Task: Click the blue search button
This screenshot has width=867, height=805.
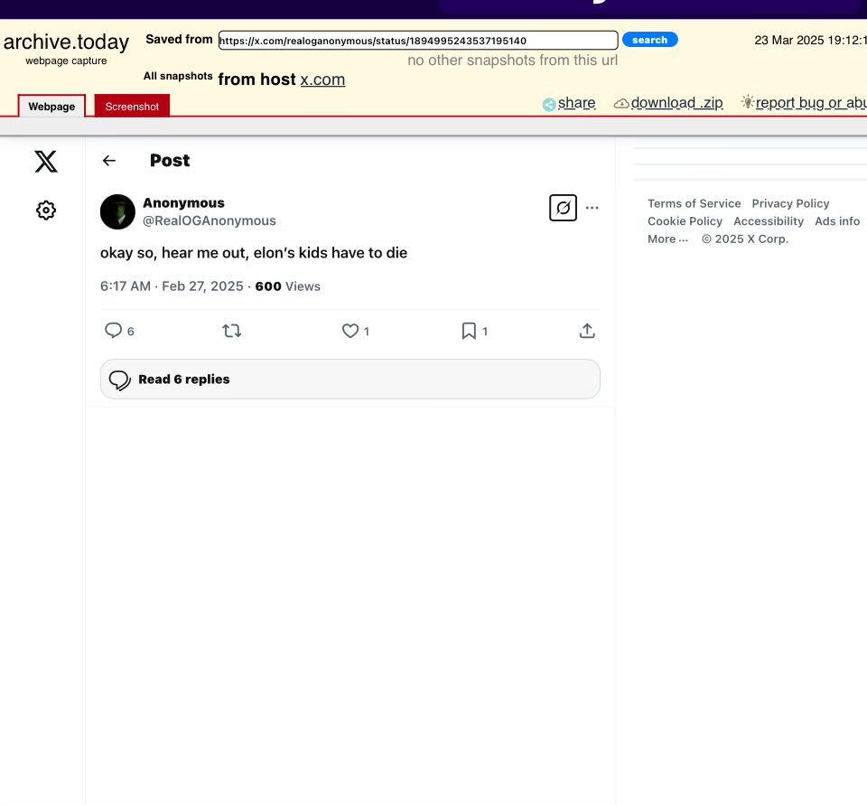Action: 649,40
